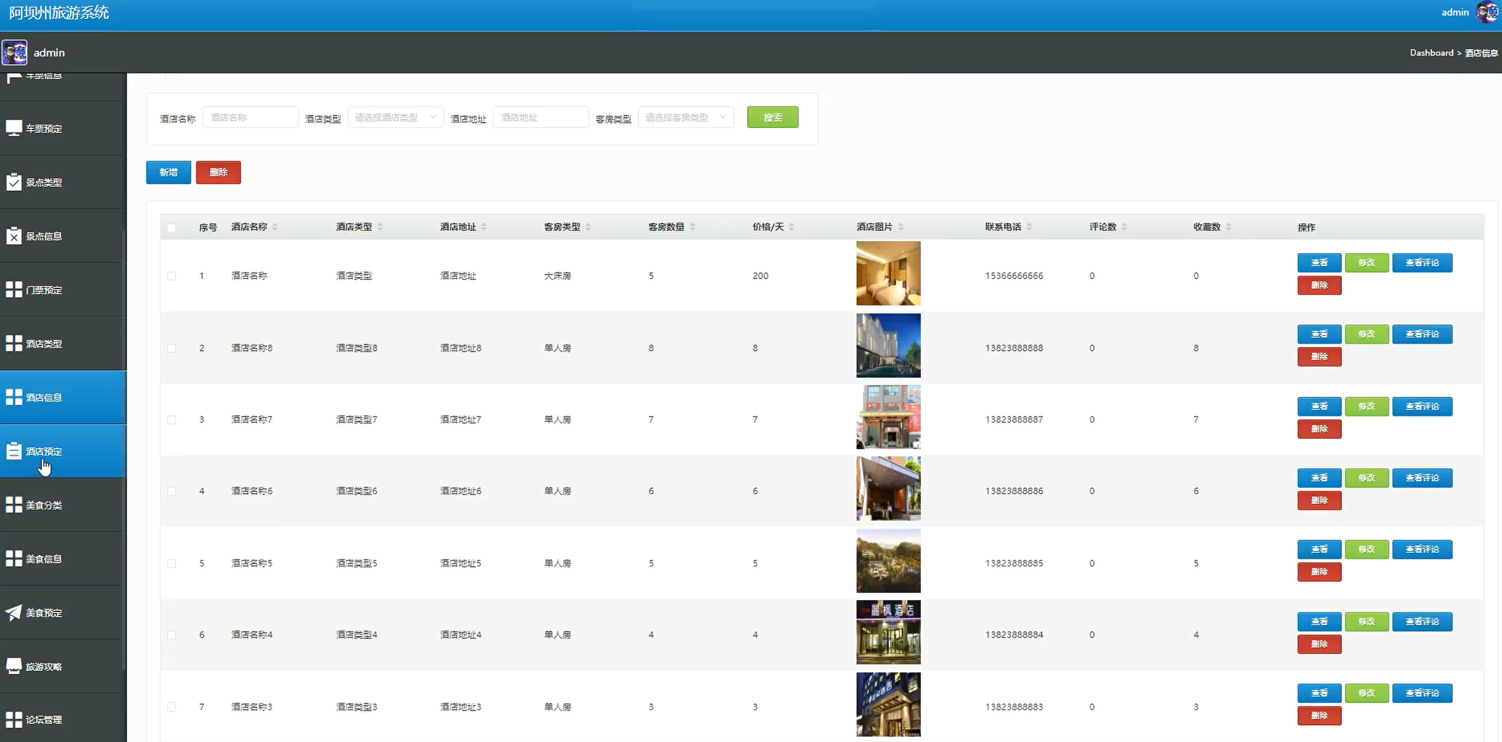Viewport: 1502px width, 742px height.
Task: Toggle the select-all checkbox in table header
Action: pos(171,228)
